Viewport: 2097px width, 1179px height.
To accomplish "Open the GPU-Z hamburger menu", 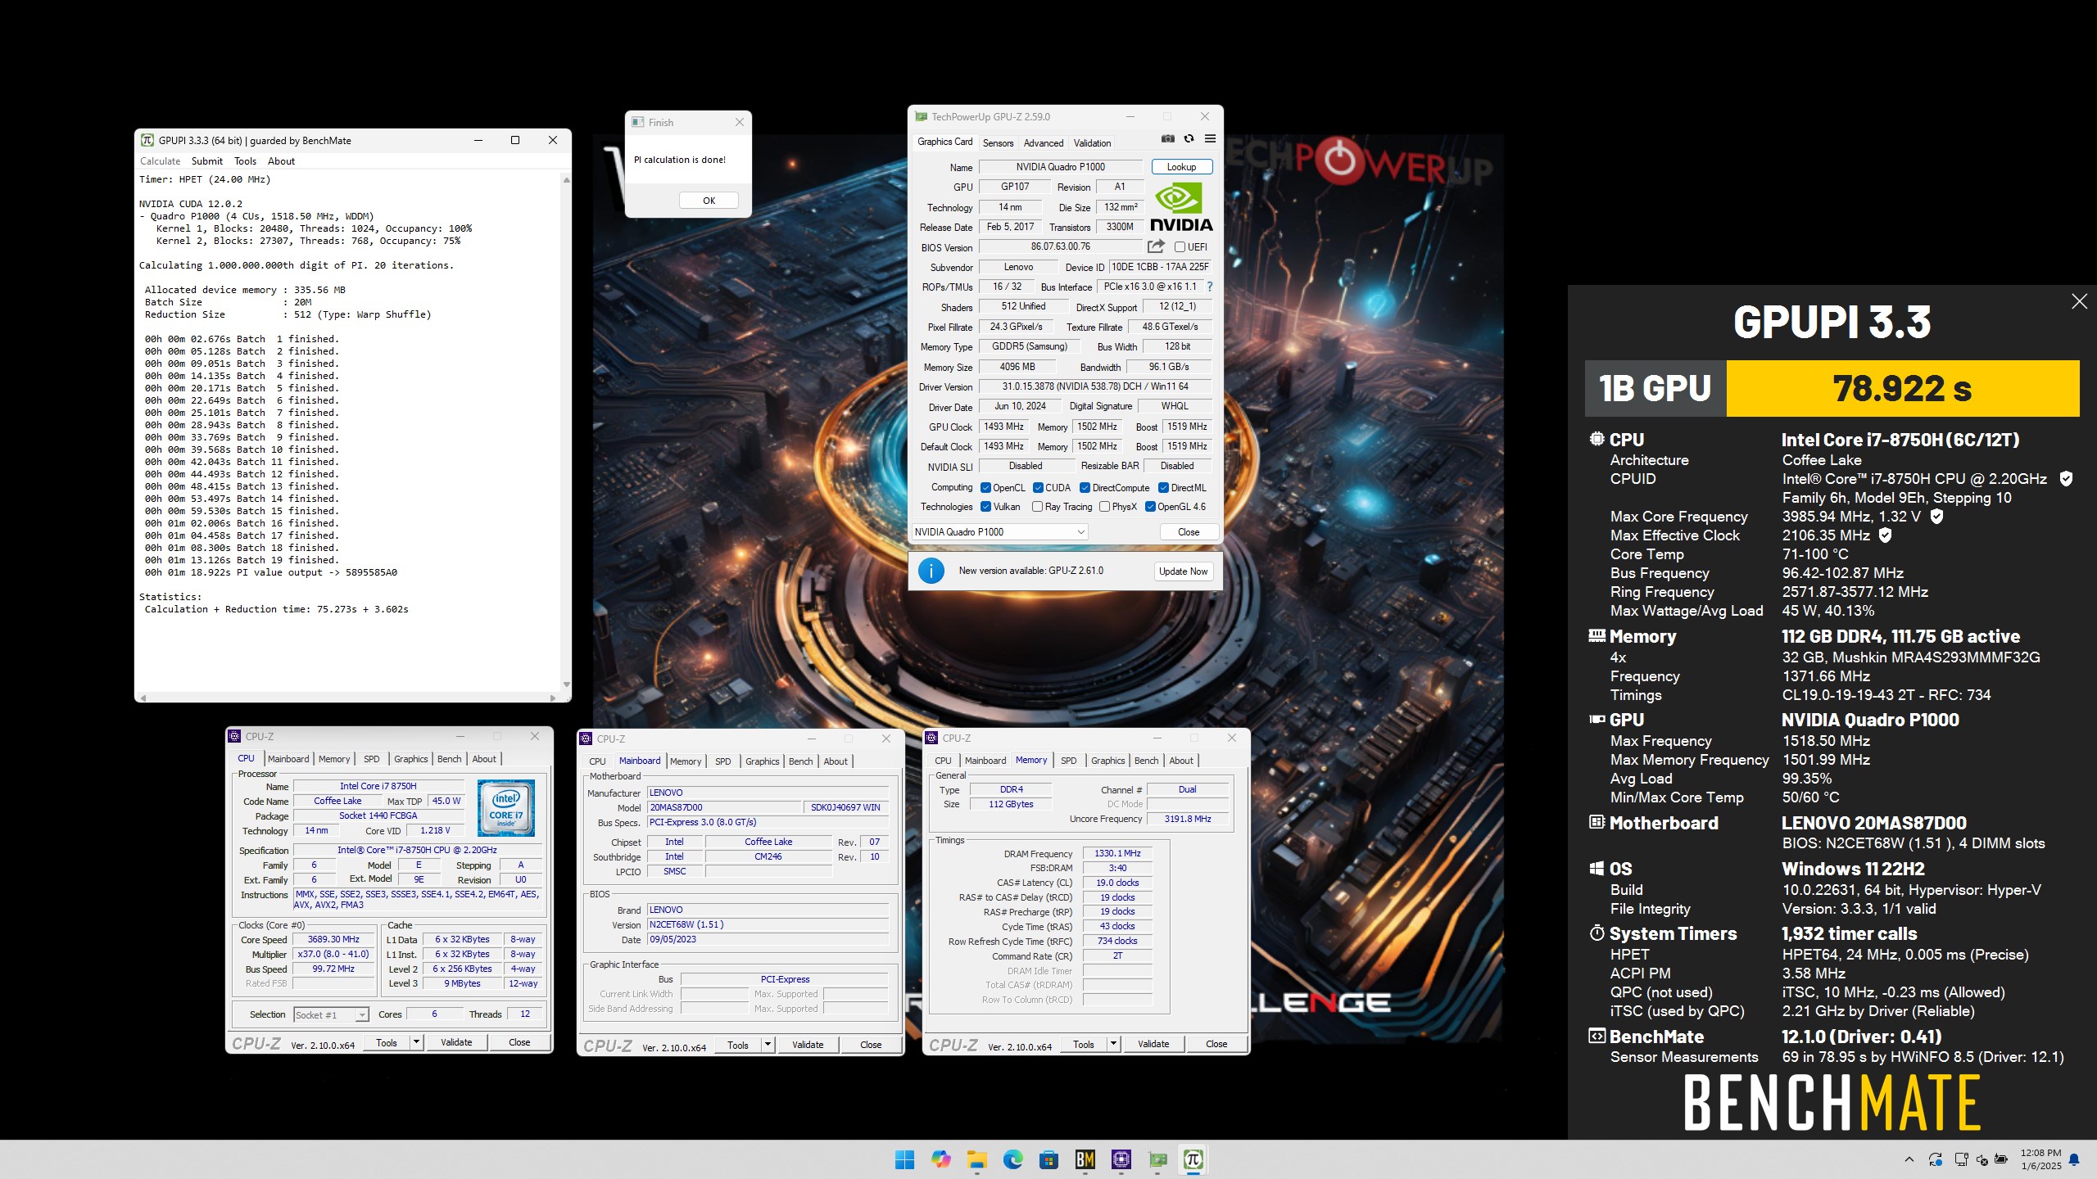I will pos(1210,138).
